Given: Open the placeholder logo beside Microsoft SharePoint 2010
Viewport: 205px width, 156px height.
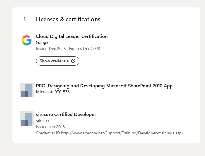Looking at the screenshot, I should (x=27, y=90).
